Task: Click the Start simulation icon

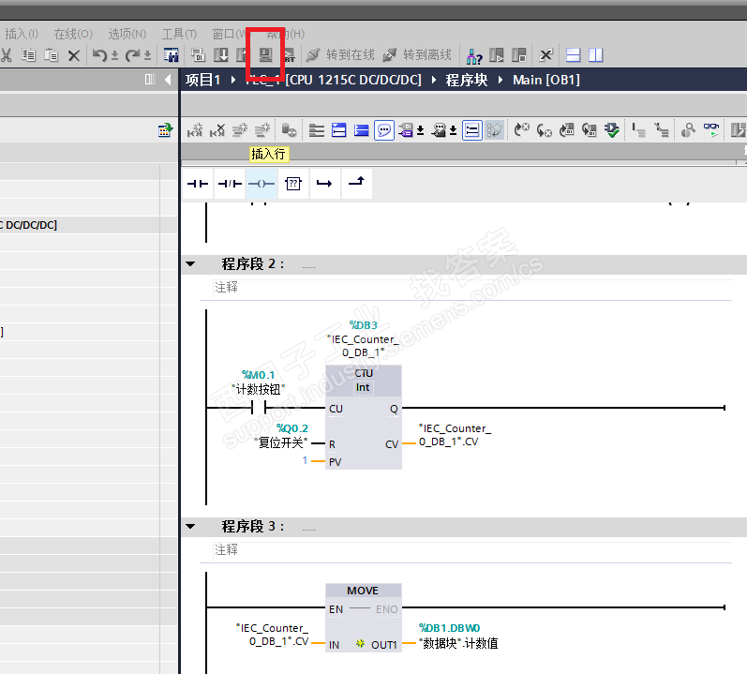Action: [x=265, y=55]
